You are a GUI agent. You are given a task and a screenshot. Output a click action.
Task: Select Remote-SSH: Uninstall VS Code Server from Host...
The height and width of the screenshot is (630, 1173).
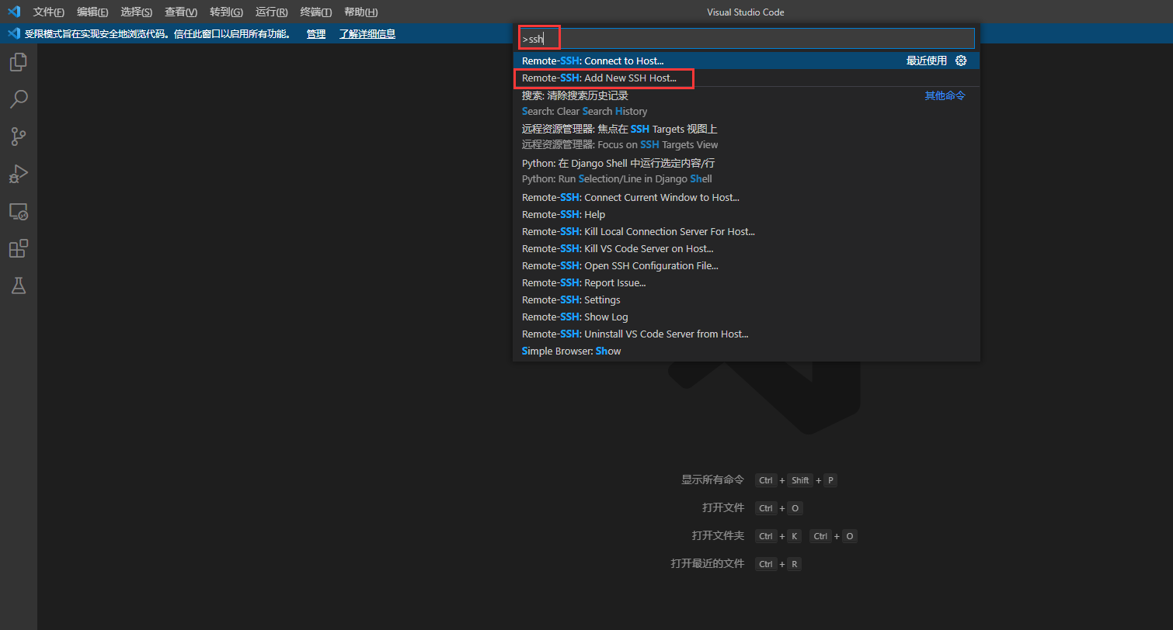tap(747, 334)
